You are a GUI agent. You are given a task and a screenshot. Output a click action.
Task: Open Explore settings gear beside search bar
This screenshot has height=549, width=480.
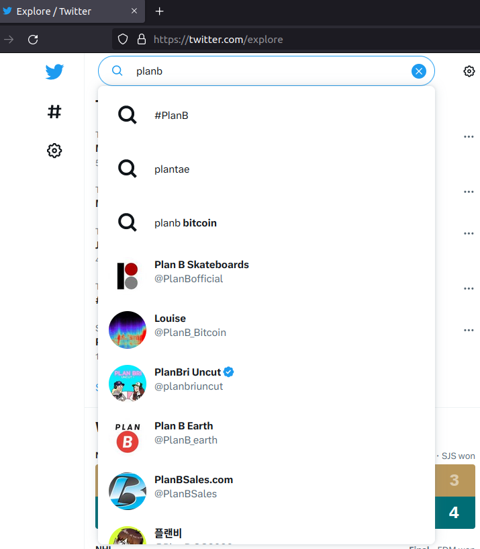pos(469,71)
